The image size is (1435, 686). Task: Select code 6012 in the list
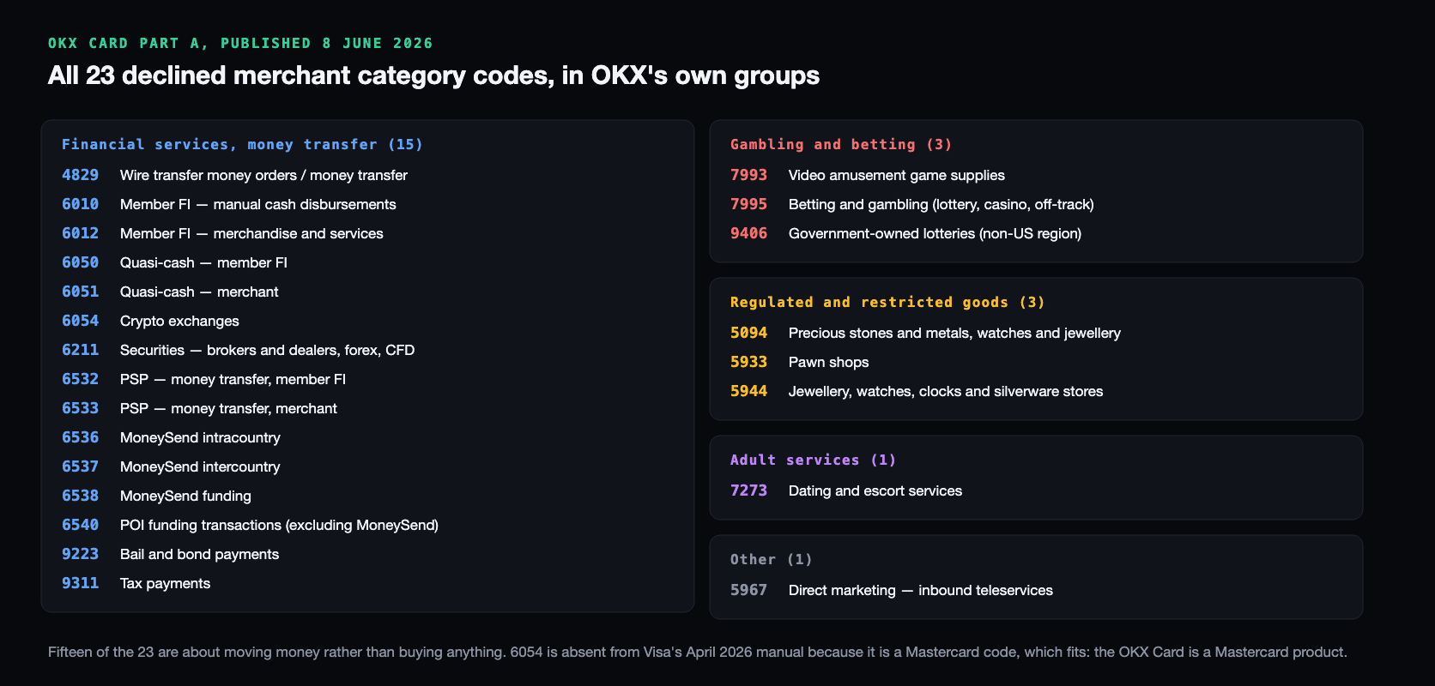point(80,233)
